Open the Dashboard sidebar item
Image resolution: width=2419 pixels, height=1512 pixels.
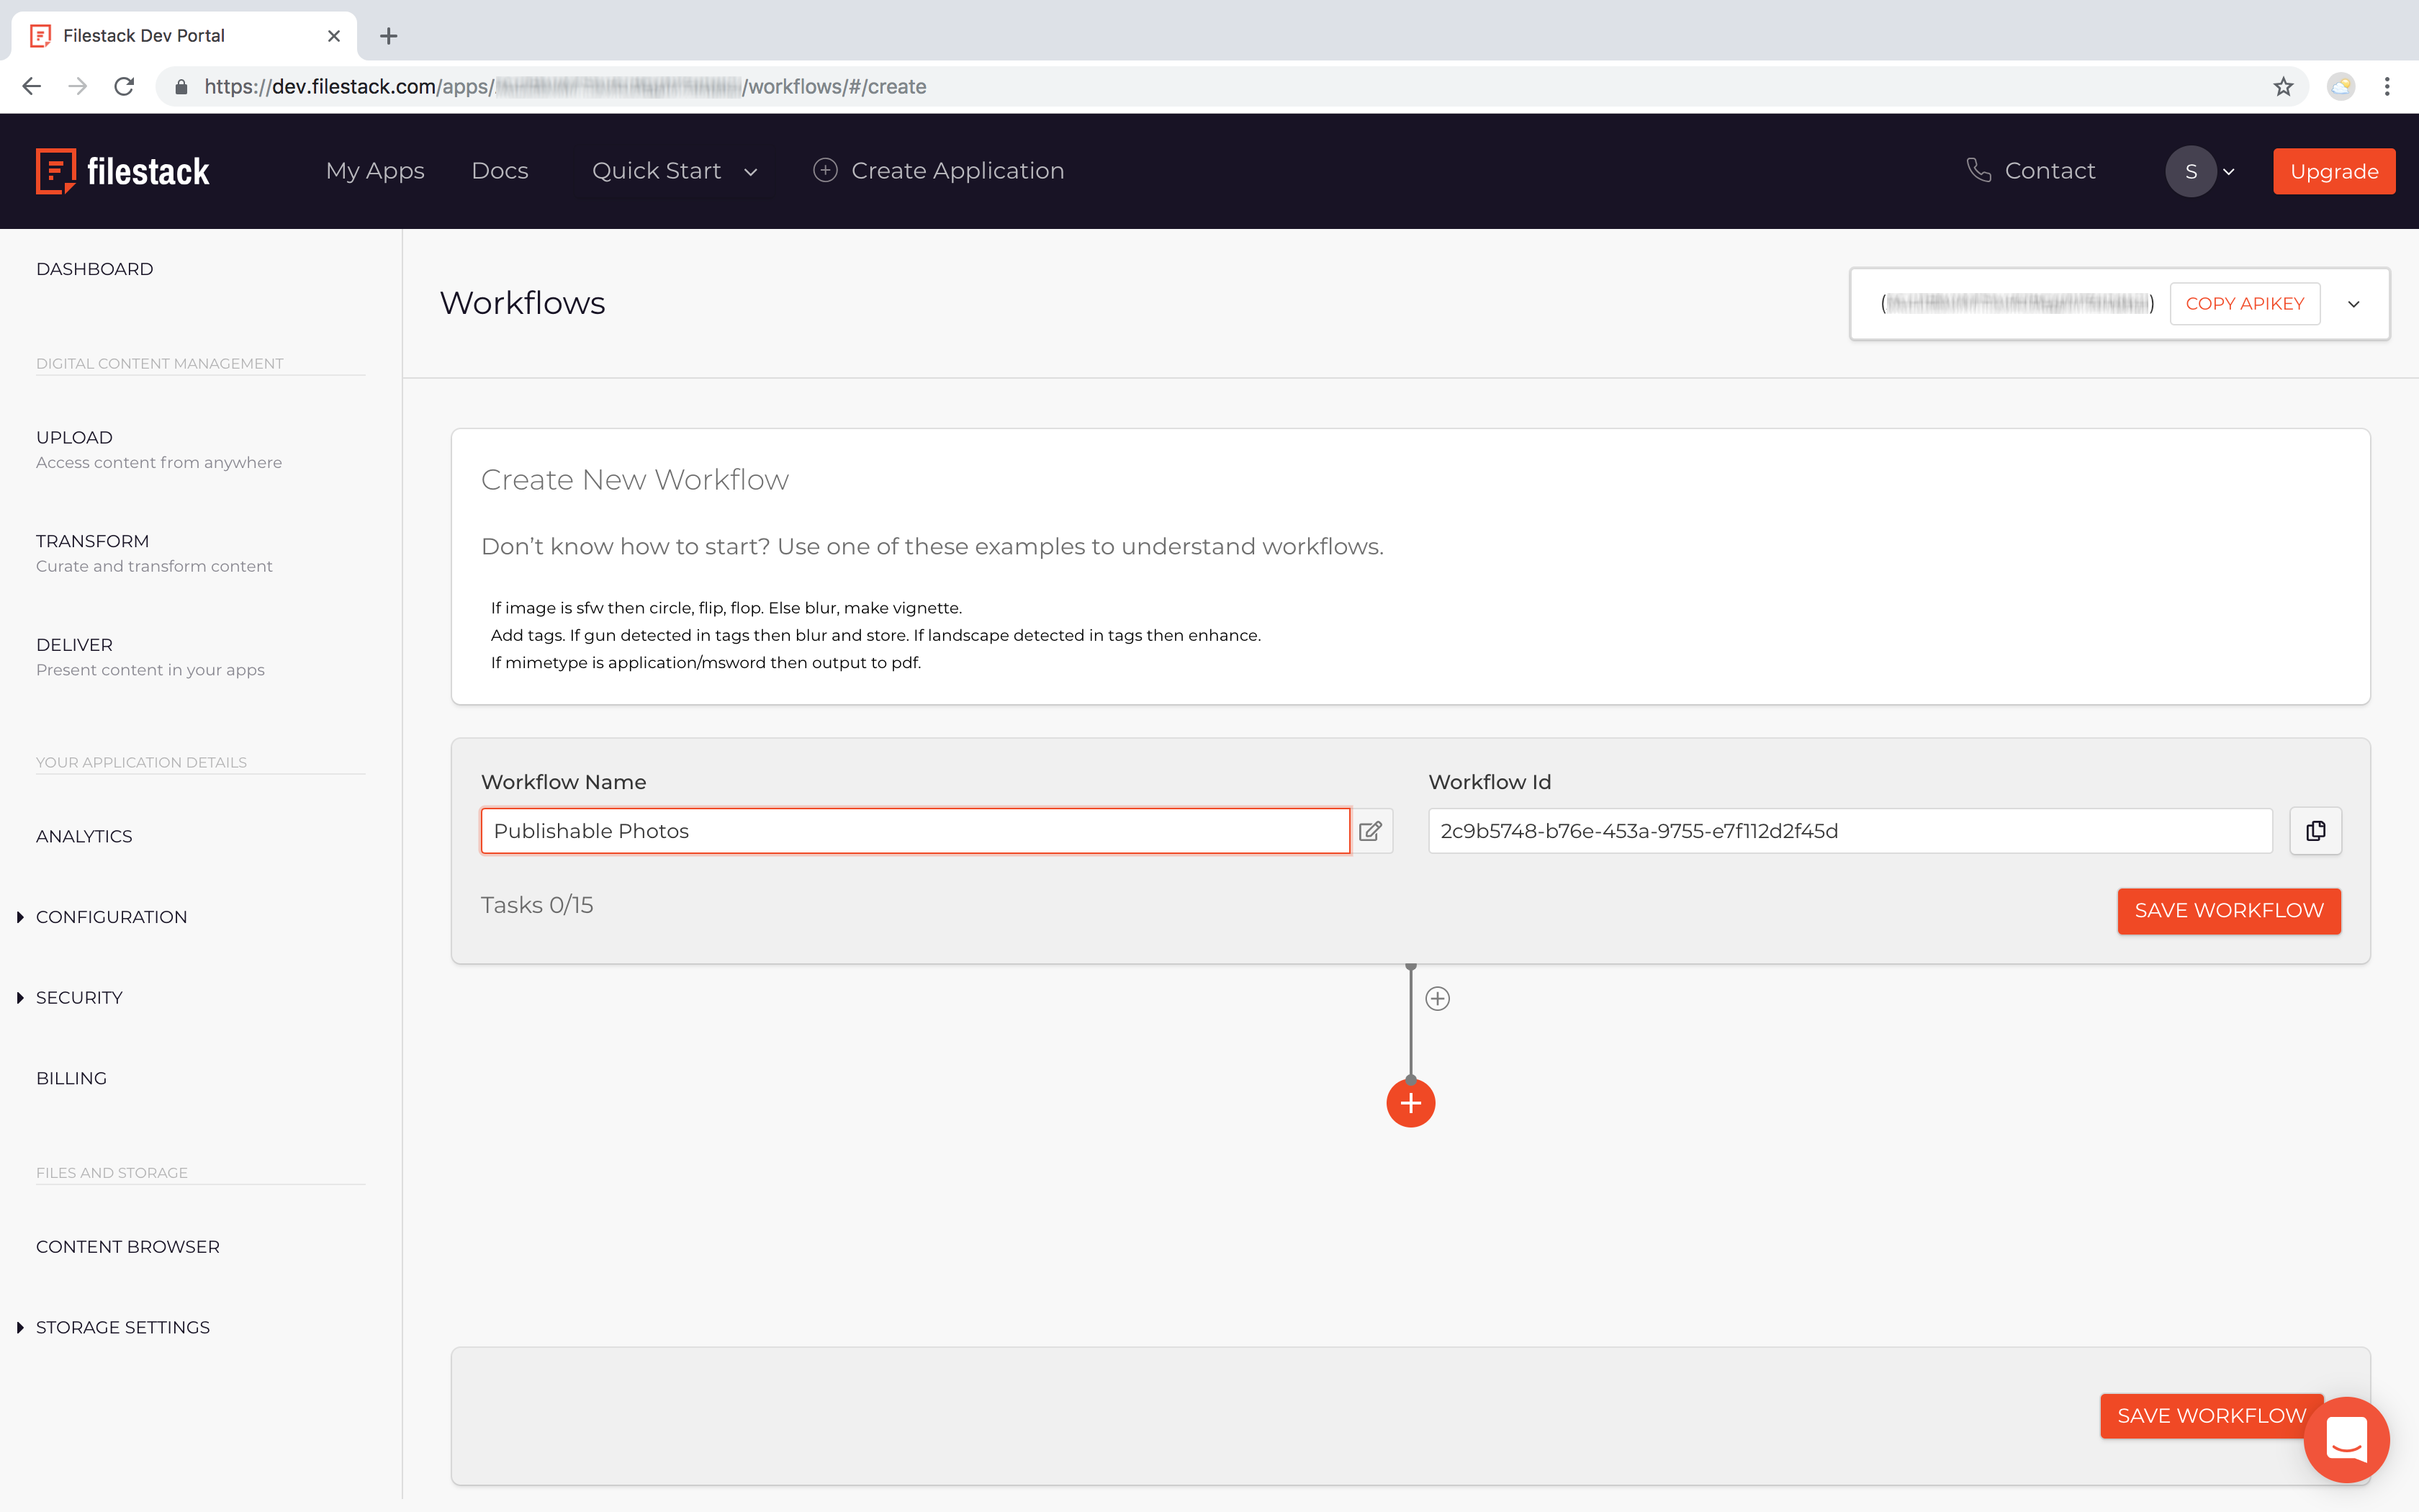tap(95, 269)
